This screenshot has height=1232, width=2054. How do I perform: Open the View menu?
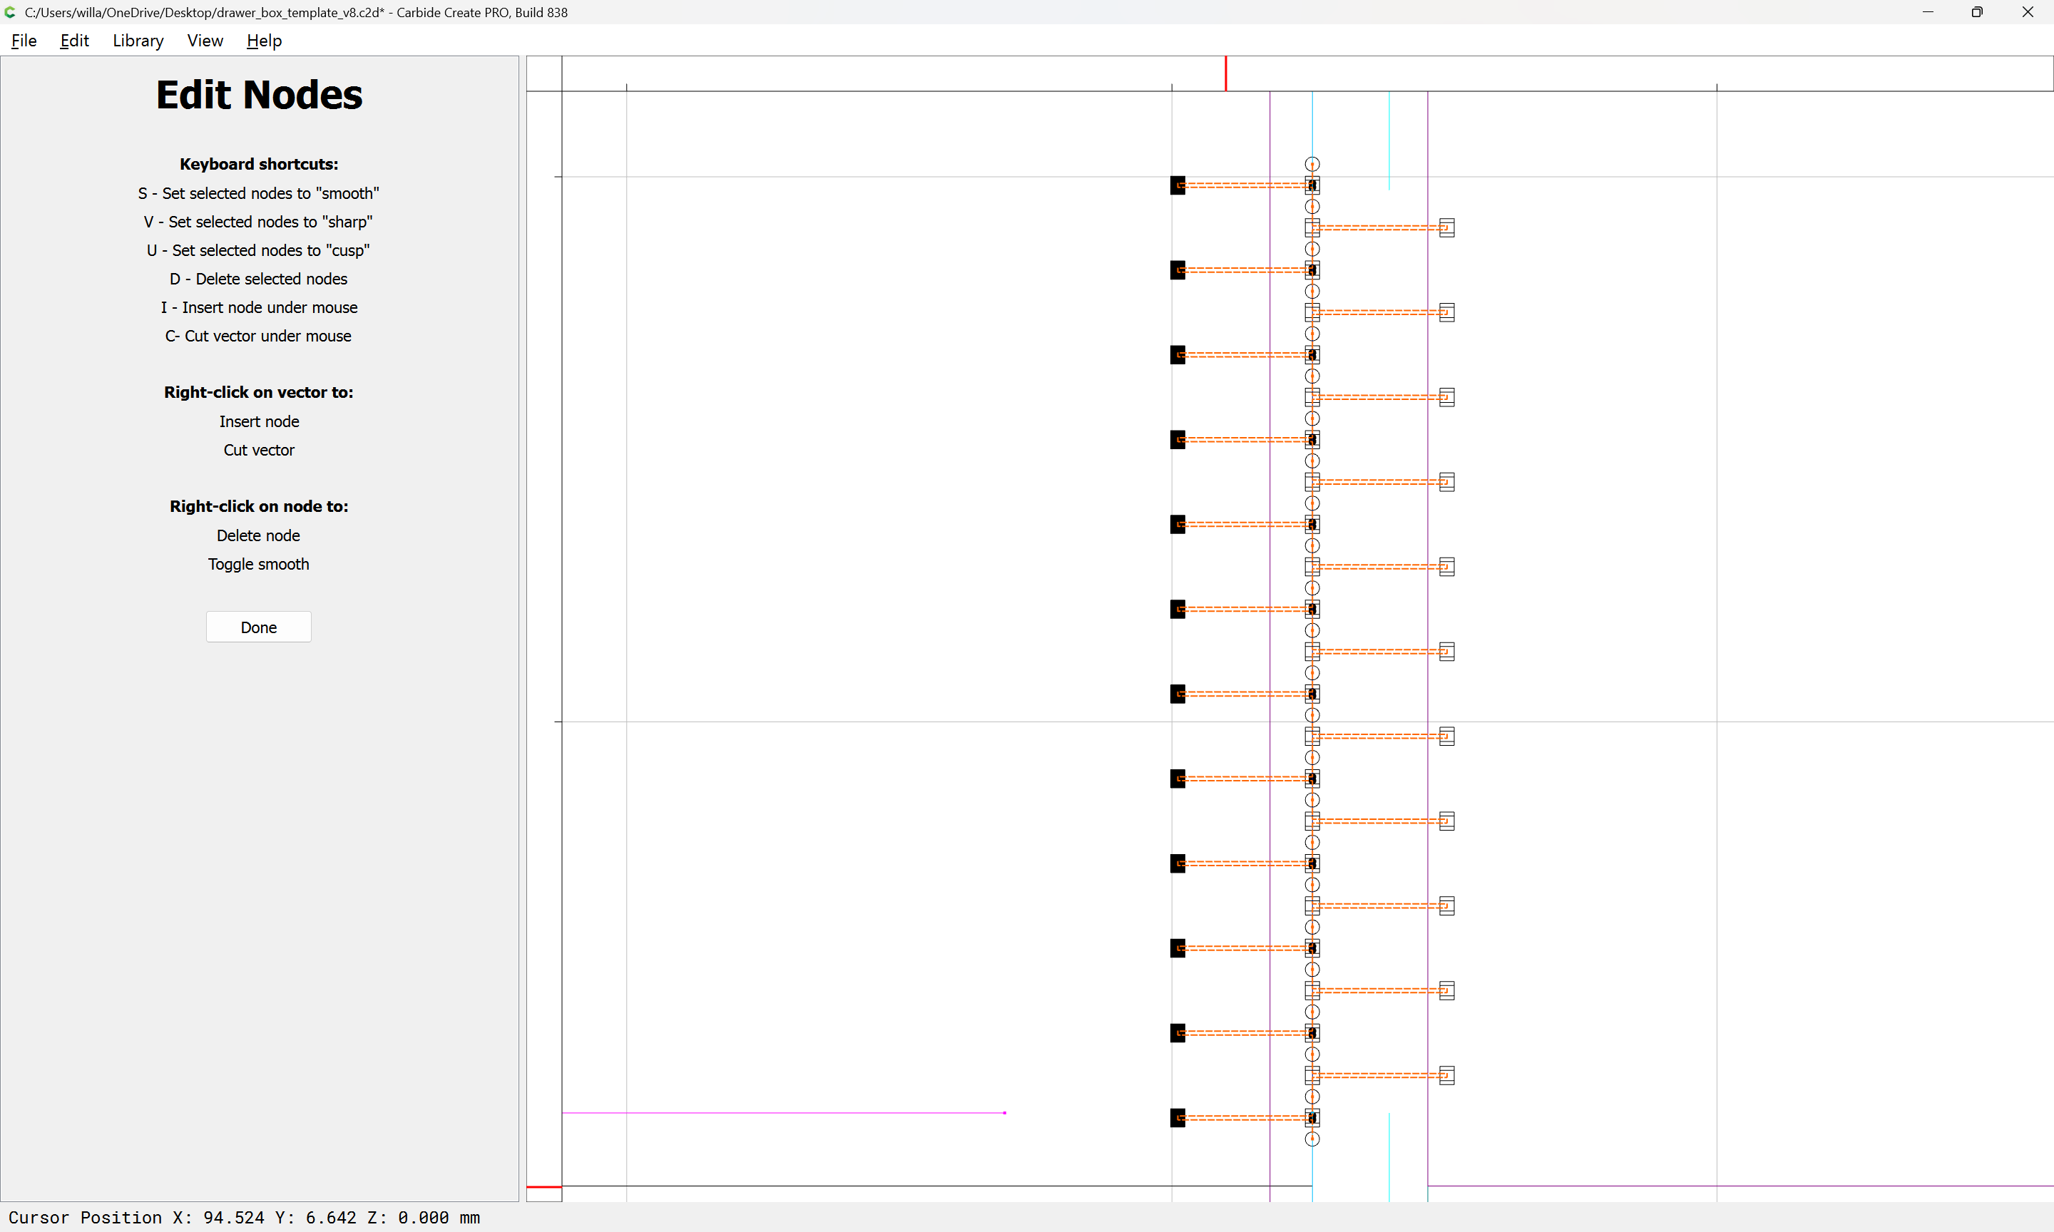point(205,41)
